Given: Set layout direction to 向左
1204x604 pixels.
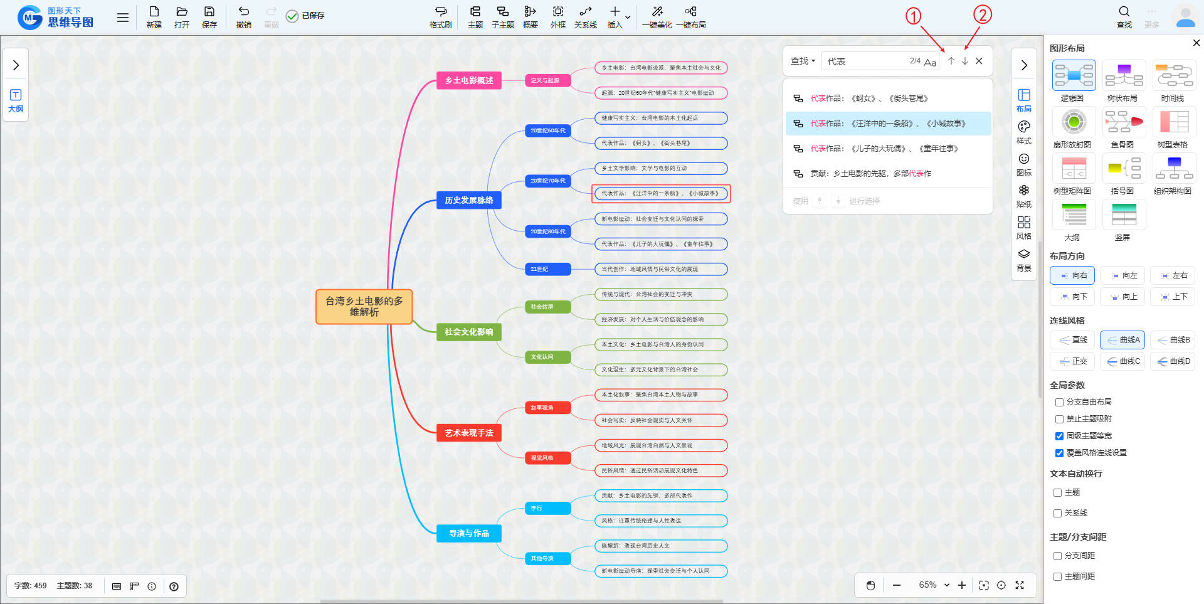Looking at the screenshot, I should (x=1122, y=275).
